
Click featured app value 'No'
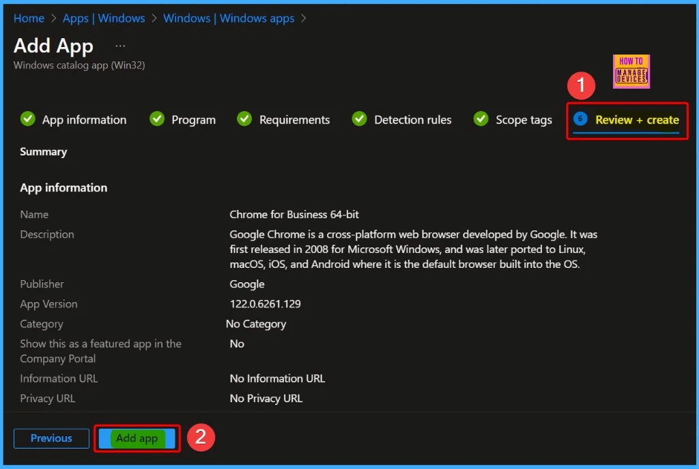[237, 344]
